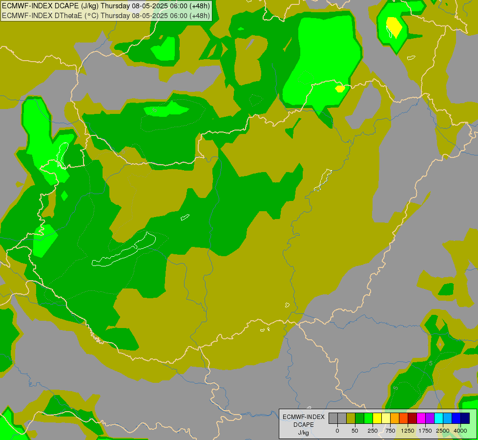
Task: Click the long Lake Balaton outline on the map
Action: [x=124, y=249]
